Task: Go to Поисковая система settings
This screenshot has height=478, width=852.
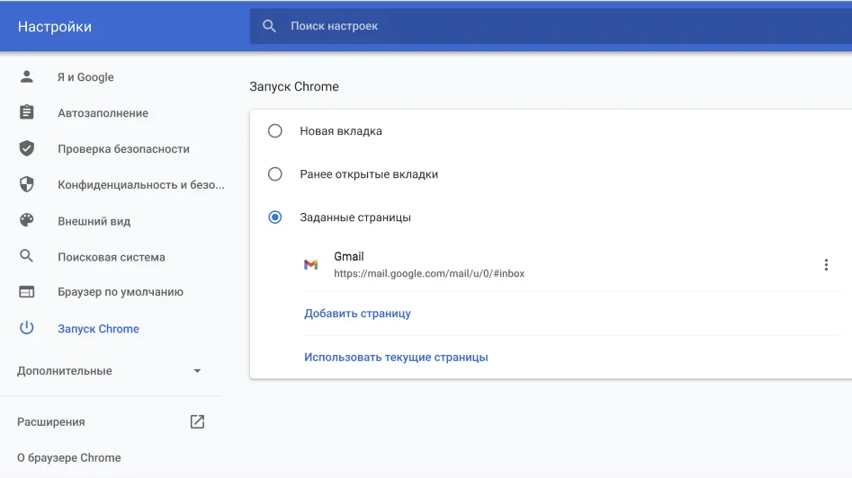Action: click(112, 257)
